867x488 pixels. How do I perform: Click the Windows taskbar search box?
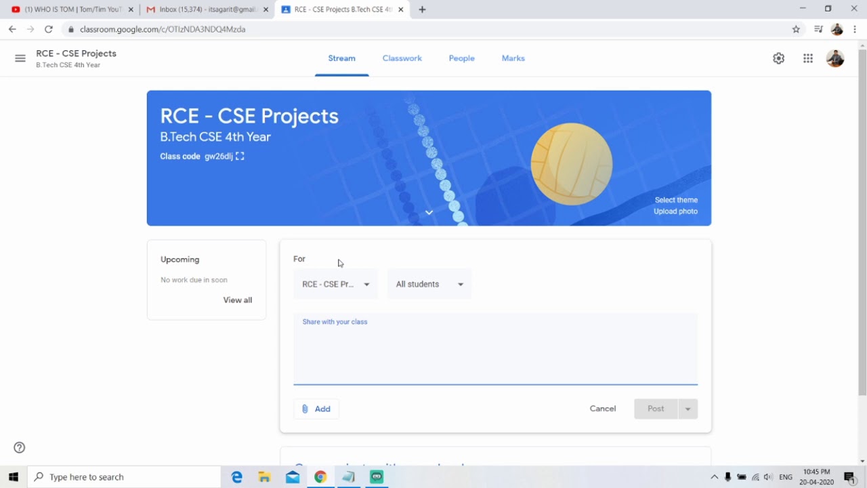pos(124,477)
